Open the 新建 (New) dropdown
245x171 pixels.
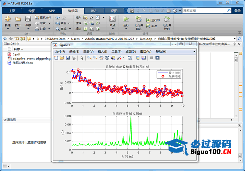point(8,29)
